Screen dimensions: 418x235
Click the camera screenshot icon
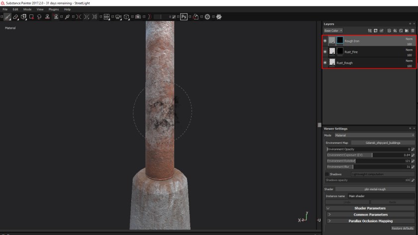point(139,16)
